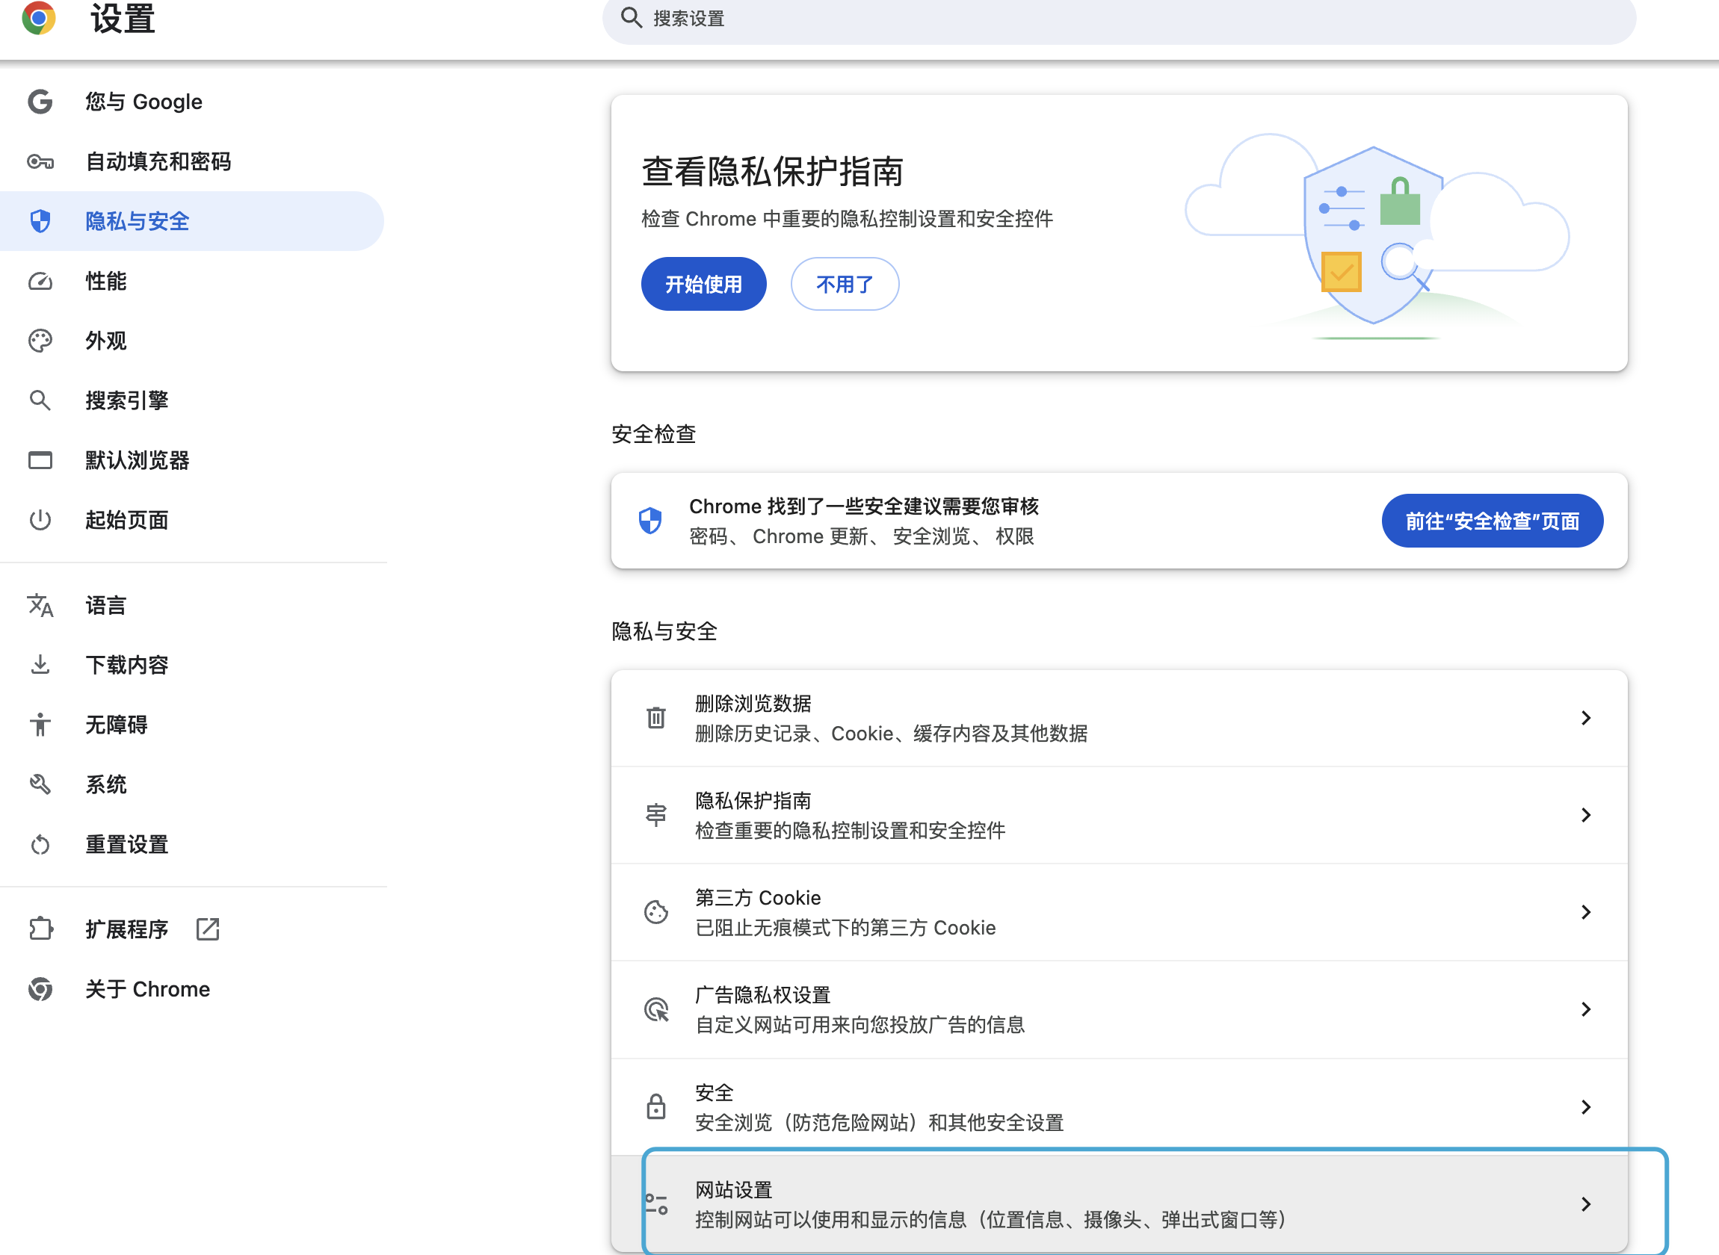
Task: Dismiss the guide with 不用了
Action: point(845,284)
